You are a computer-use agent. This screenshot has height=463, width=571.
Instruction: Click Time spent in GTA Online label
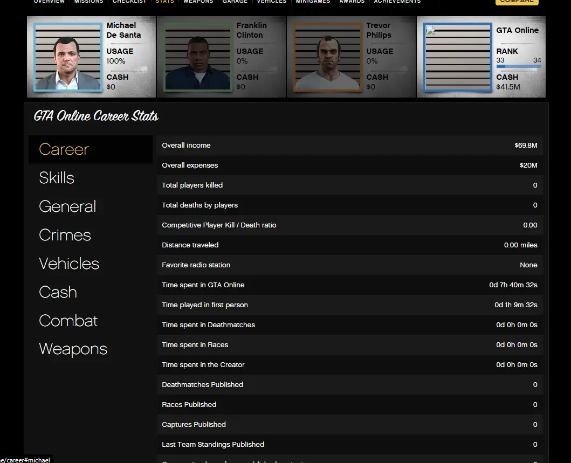pos(203,285)
